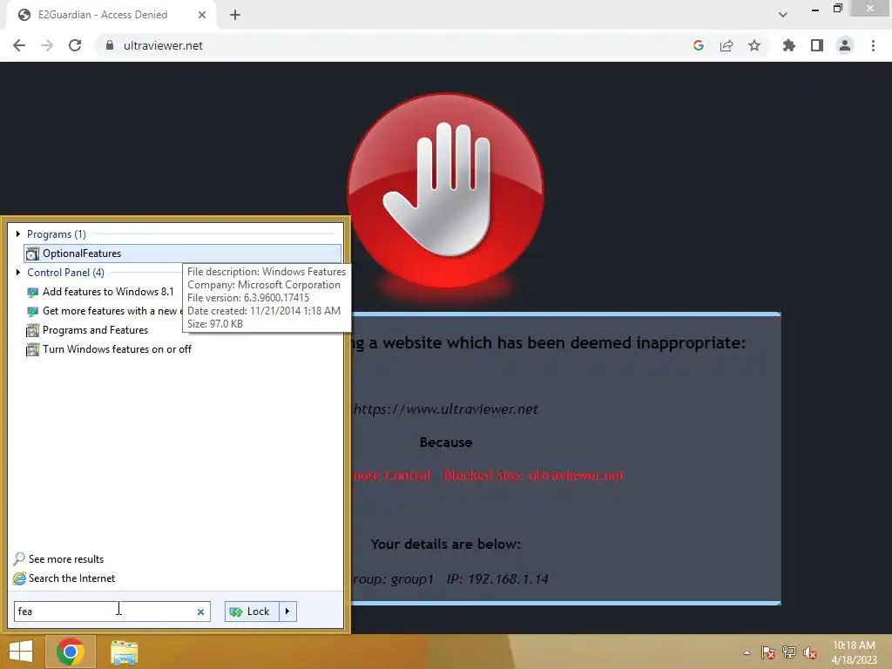Click the Internet Explorer search icon
This screenshot has height=669, width=892.
[x=19, y=578]
